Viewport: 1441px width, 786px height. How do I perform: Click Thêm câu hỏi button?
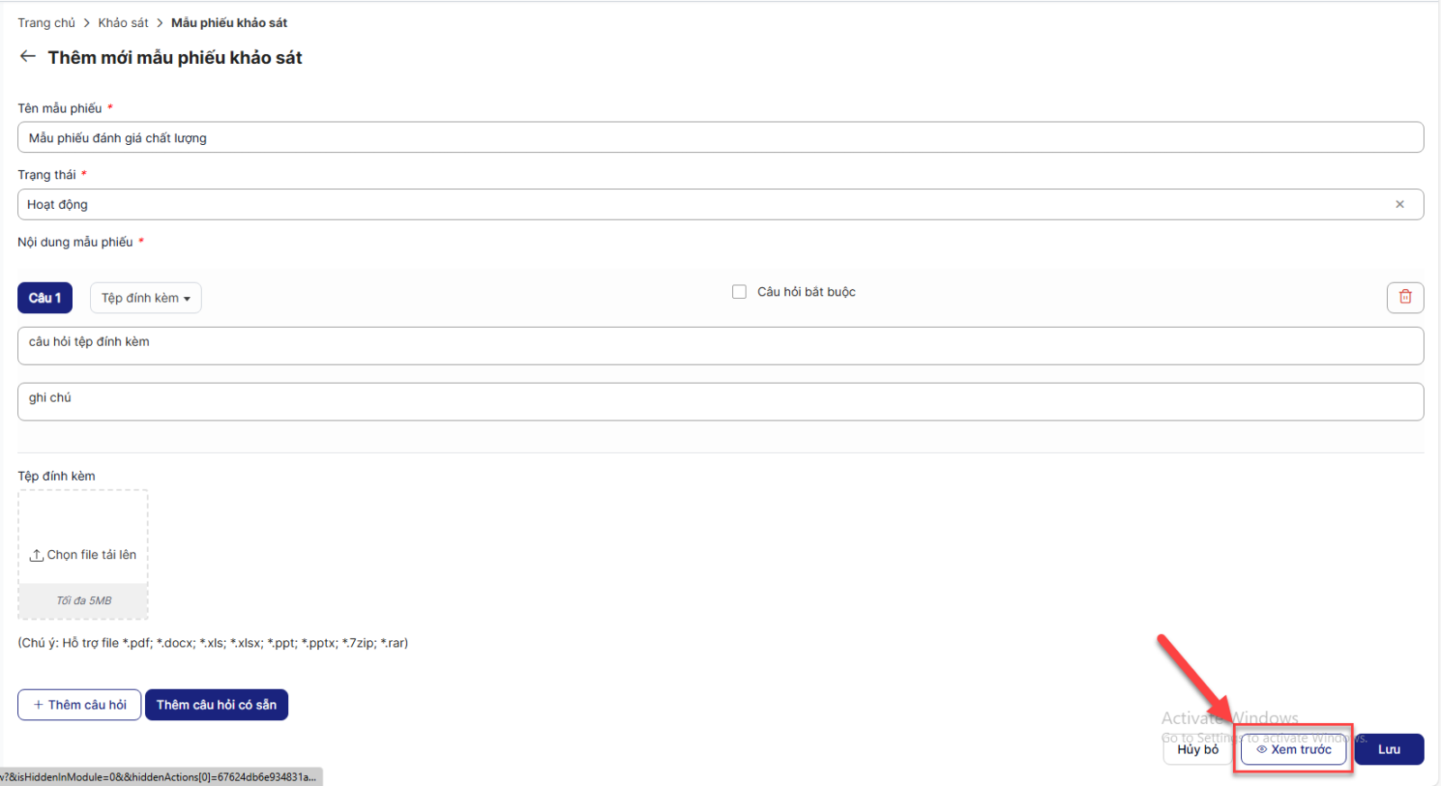pyautogui.click(x=79, y=705)
